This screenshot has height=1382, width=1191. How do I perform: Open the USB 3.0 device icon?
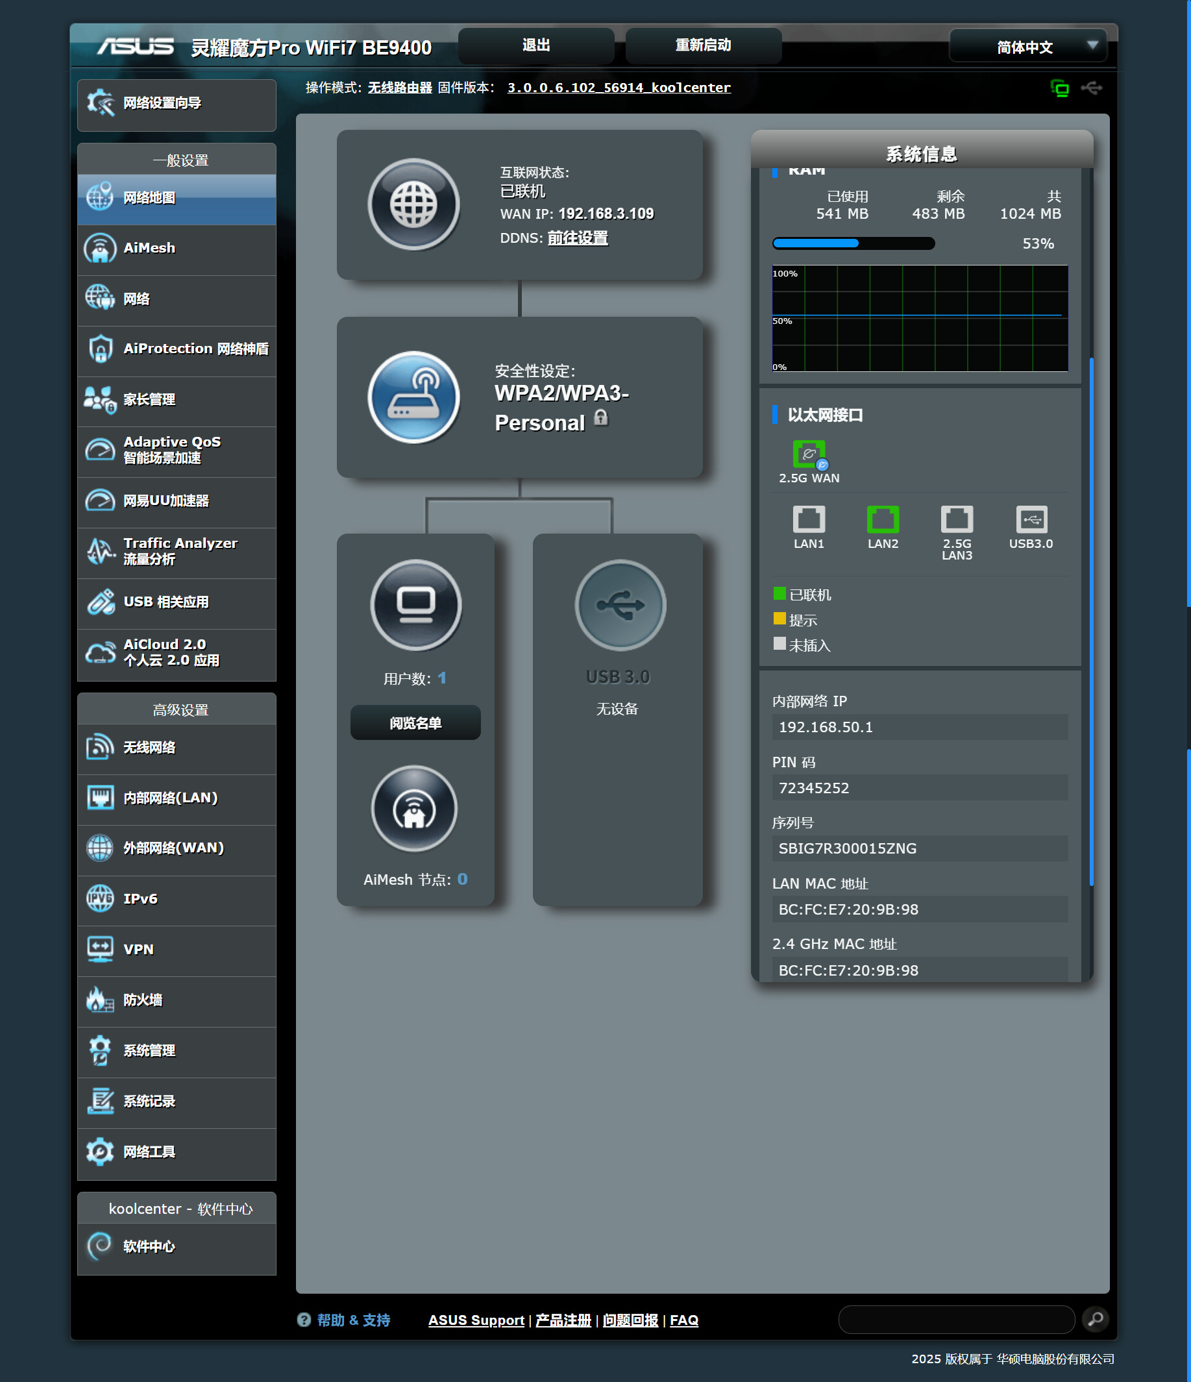point(619,605)
